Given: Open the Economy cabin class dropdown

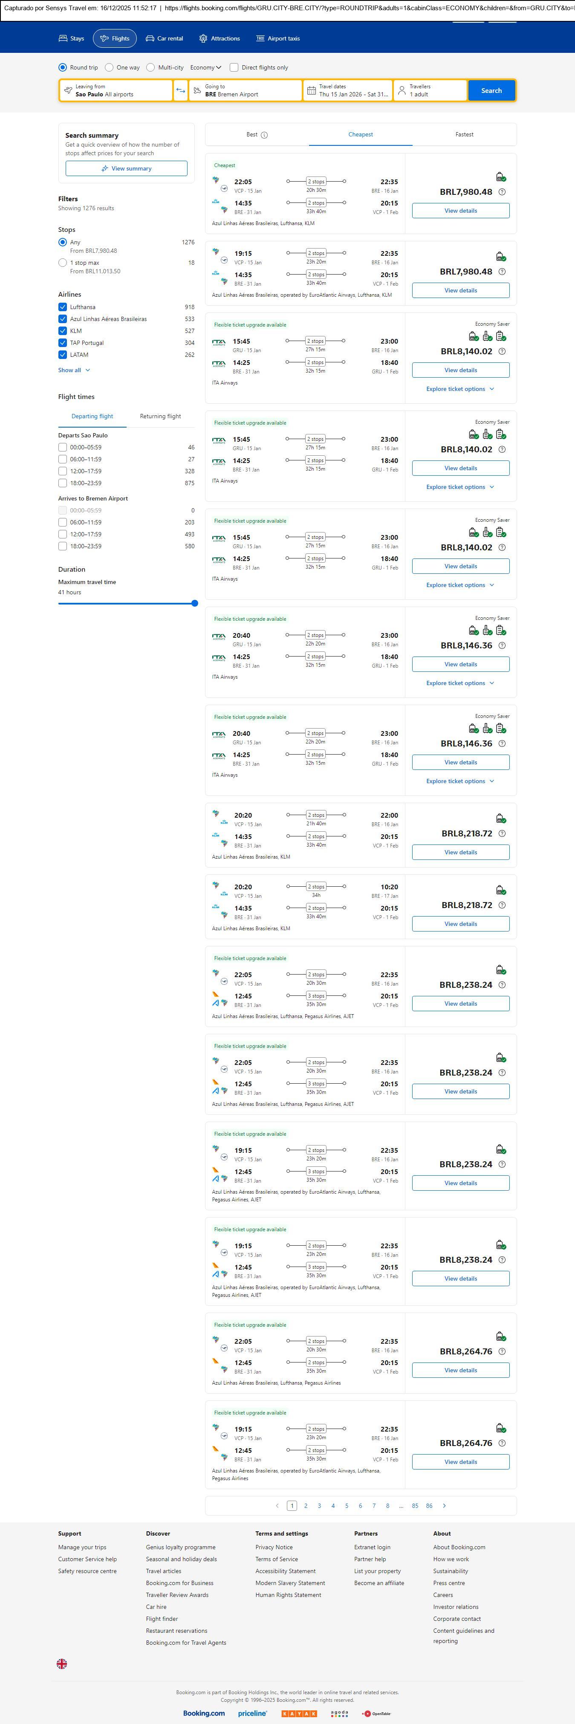Looking at the screenshot, I should [205, 68].
